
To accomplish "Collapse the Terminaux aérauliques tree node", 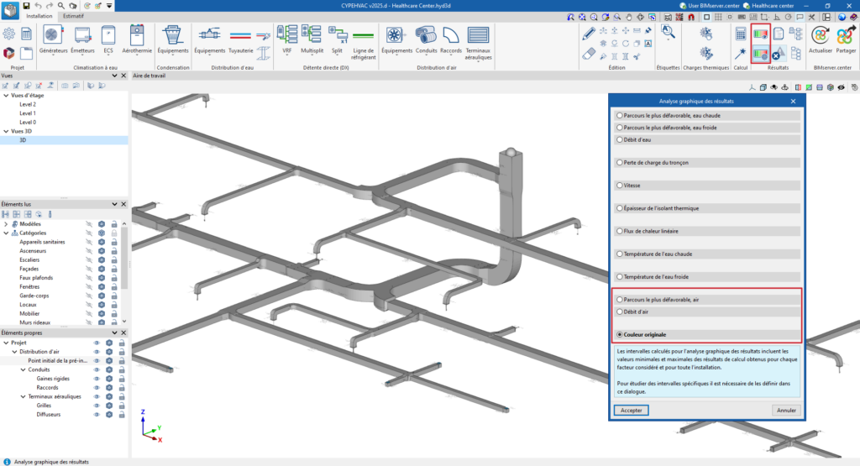I will [x=23, y=396].
